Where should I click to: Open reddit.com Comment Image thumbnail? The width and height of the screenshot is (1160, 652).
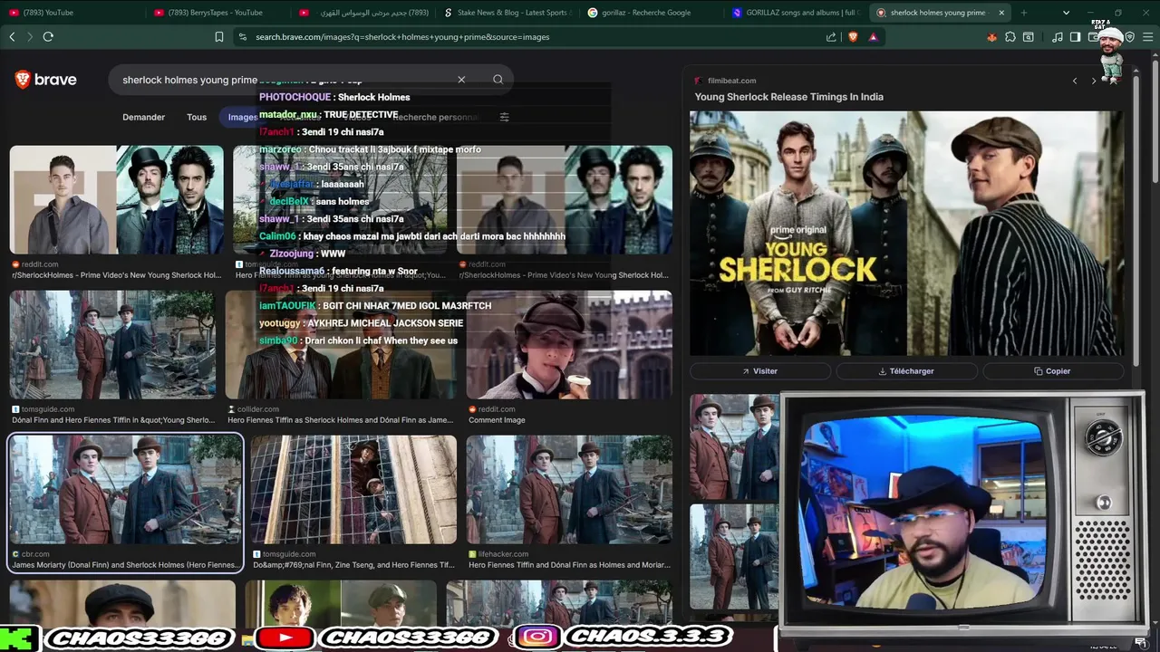(569, 345)
